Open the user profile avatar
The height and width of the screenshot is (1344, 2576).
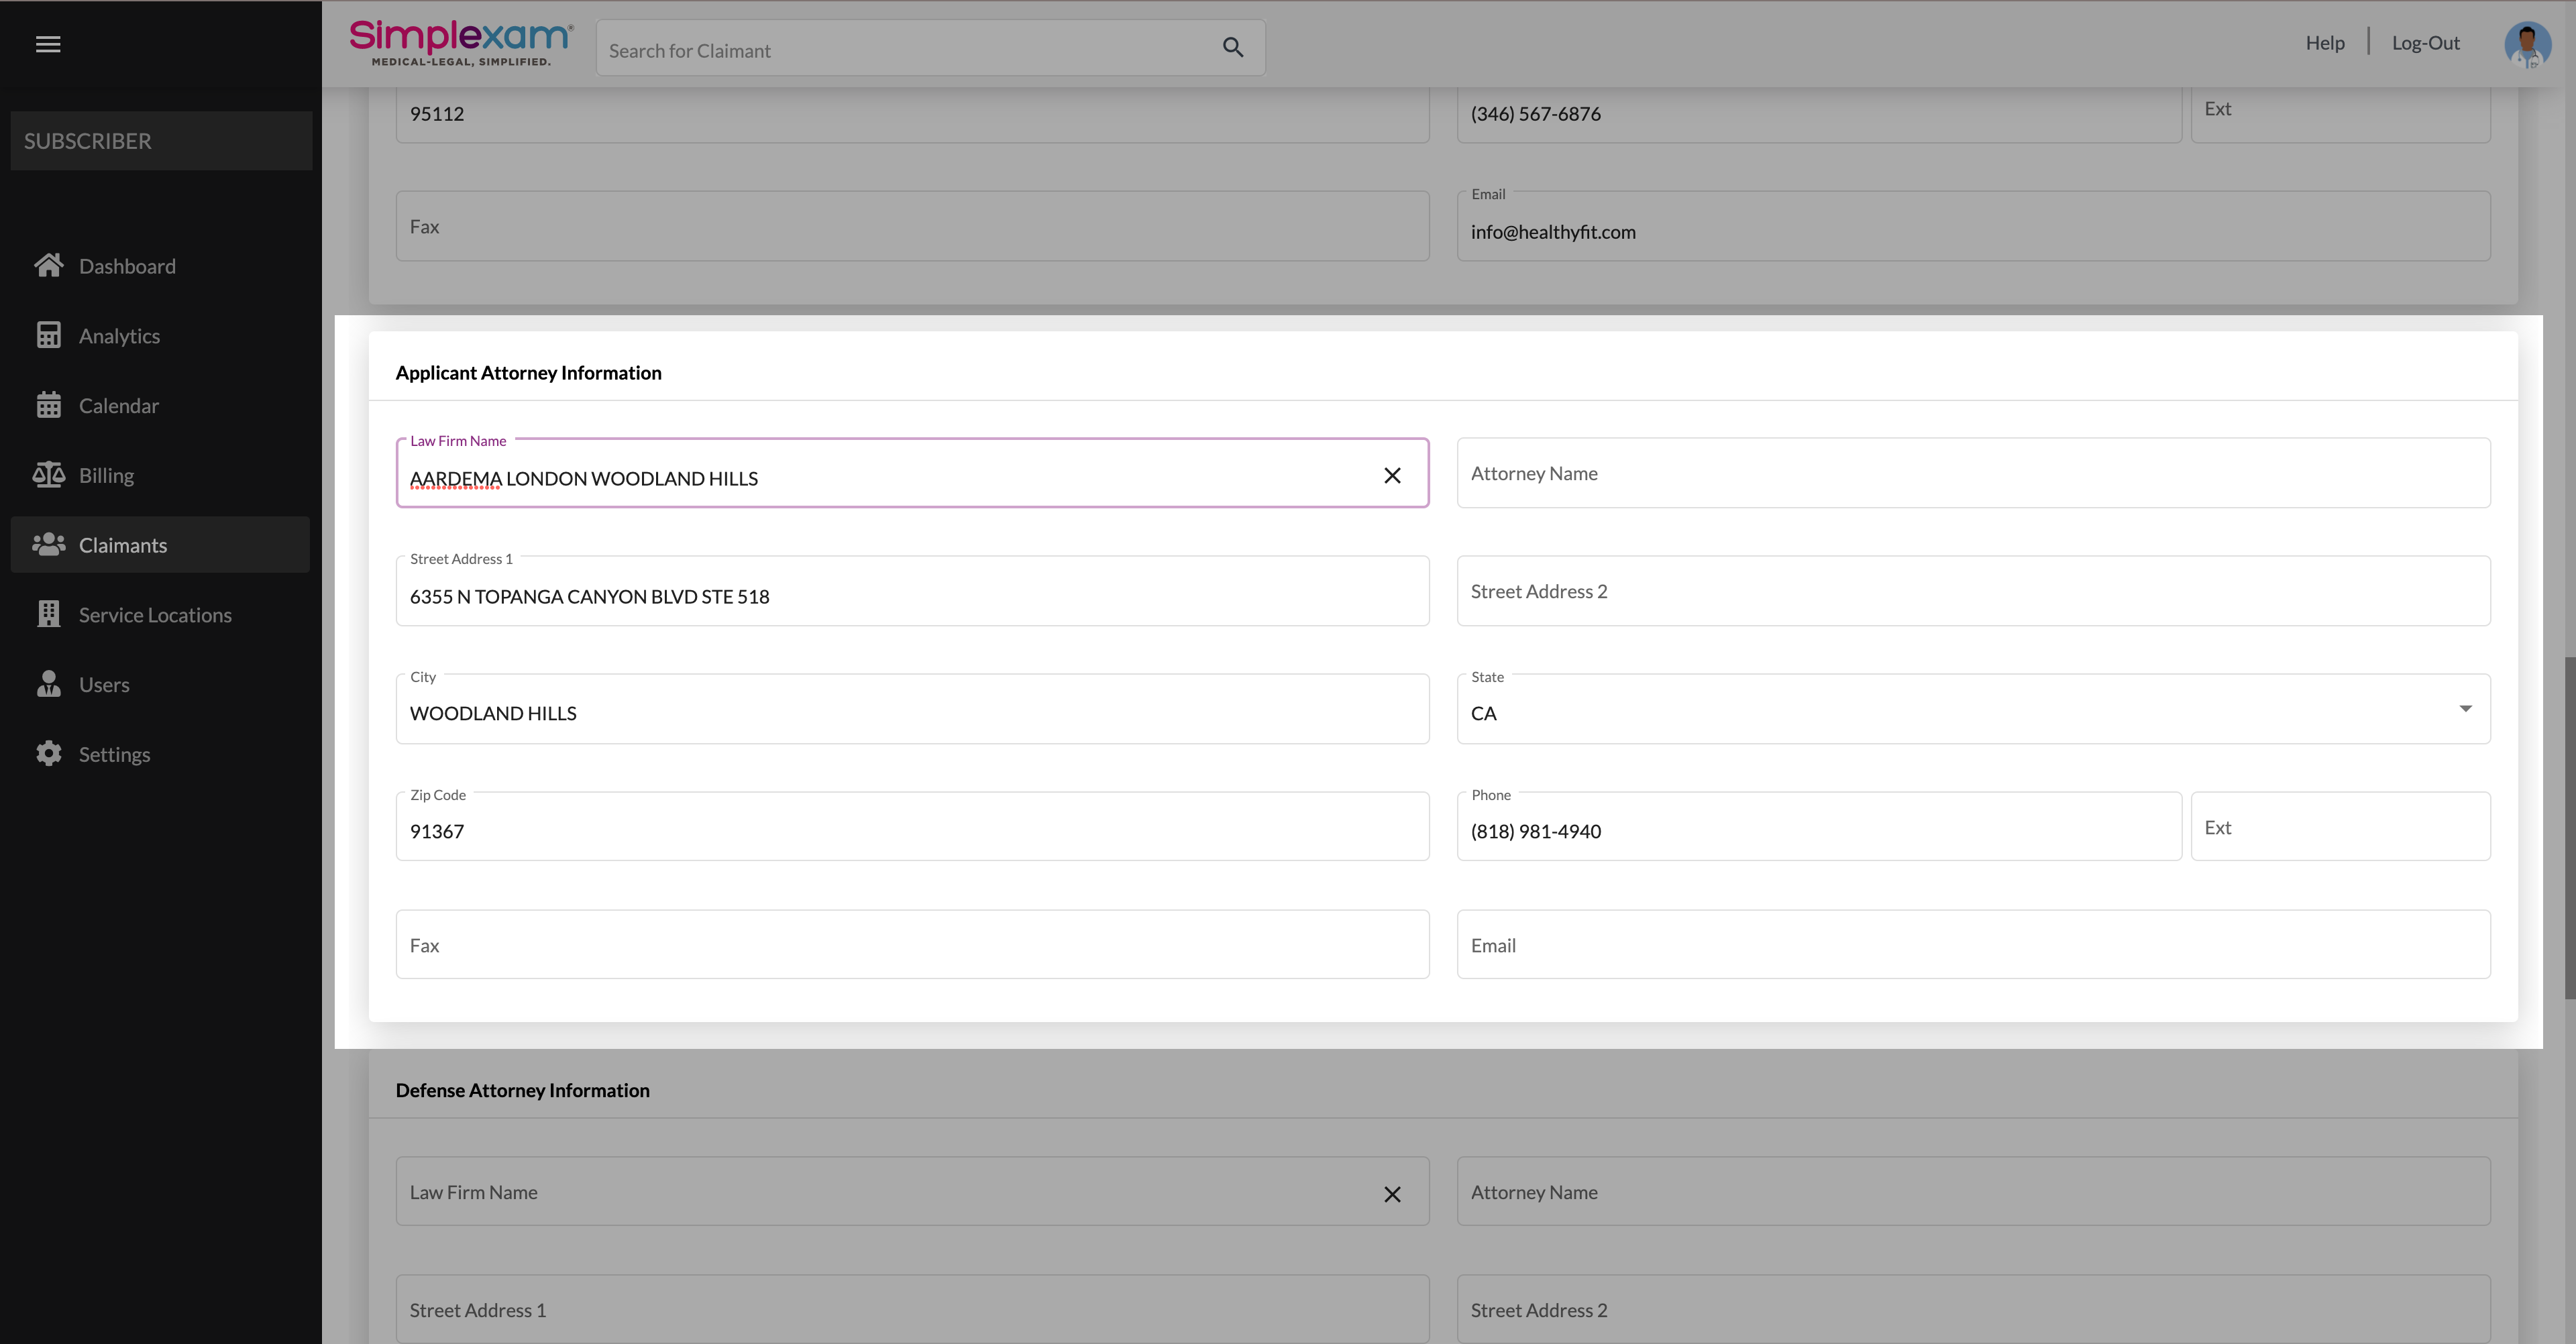[x=2527, y=45]
